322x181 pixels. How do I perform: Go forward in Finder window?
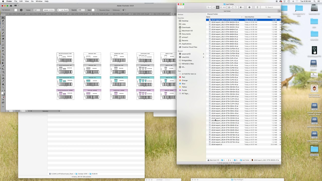183,7
